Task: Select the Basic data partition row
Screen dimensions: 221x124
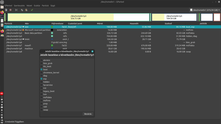Action: pos(112,33)
